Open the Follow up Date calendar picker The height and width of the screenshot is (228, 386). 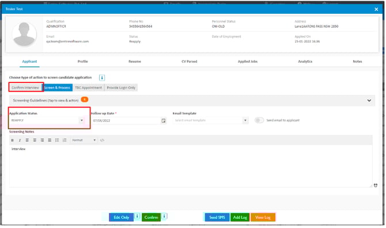click(163, 120)
